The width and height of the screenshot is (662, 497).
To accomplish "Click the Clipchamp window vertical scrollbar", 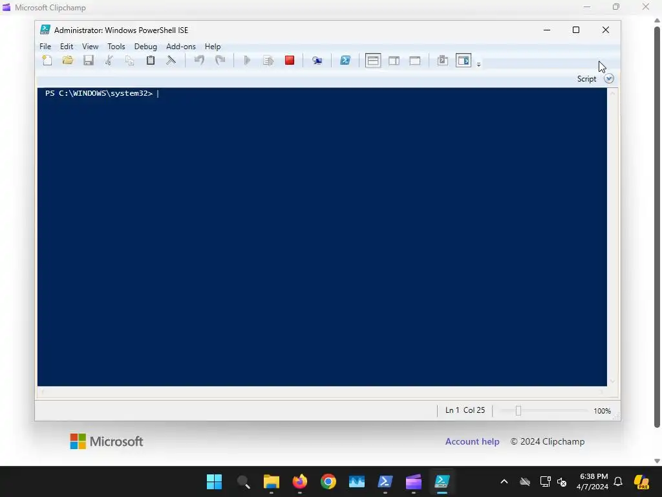I will pos(657,227).
